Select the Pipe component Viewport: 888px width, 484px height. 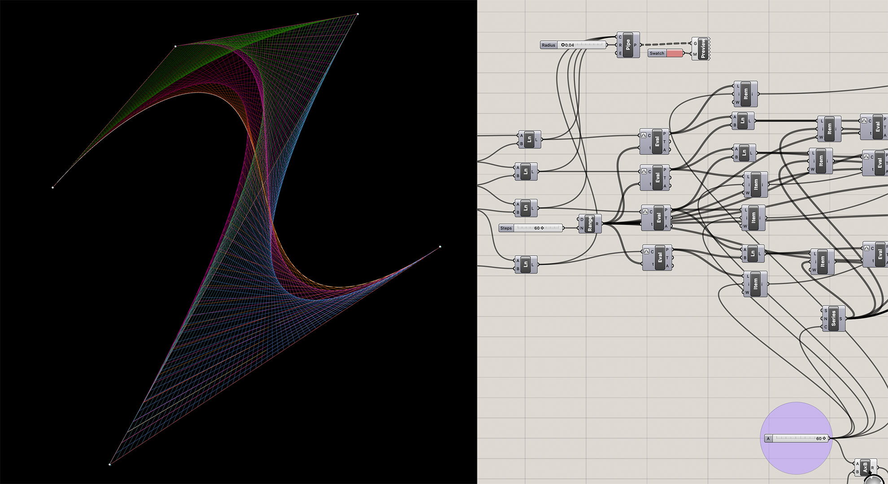pos(628,46)
